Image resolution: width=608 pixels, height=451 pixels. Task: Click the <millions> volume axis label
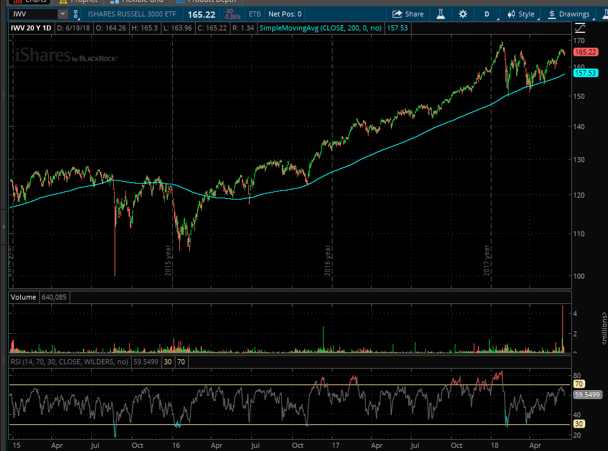[604, 329]
